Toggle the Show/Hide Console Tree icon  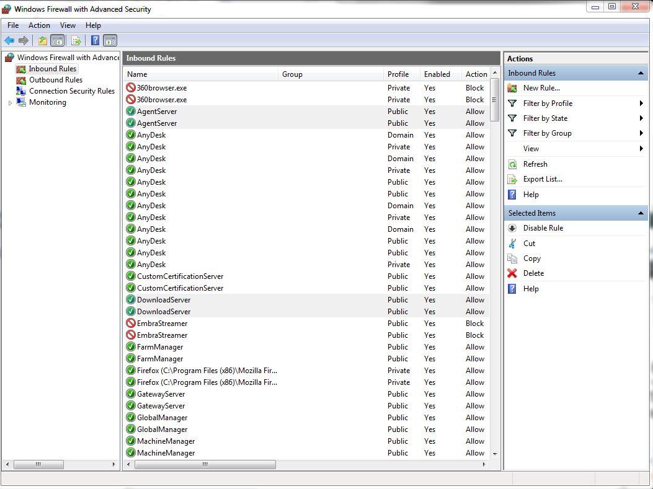[x=58, y=40]
